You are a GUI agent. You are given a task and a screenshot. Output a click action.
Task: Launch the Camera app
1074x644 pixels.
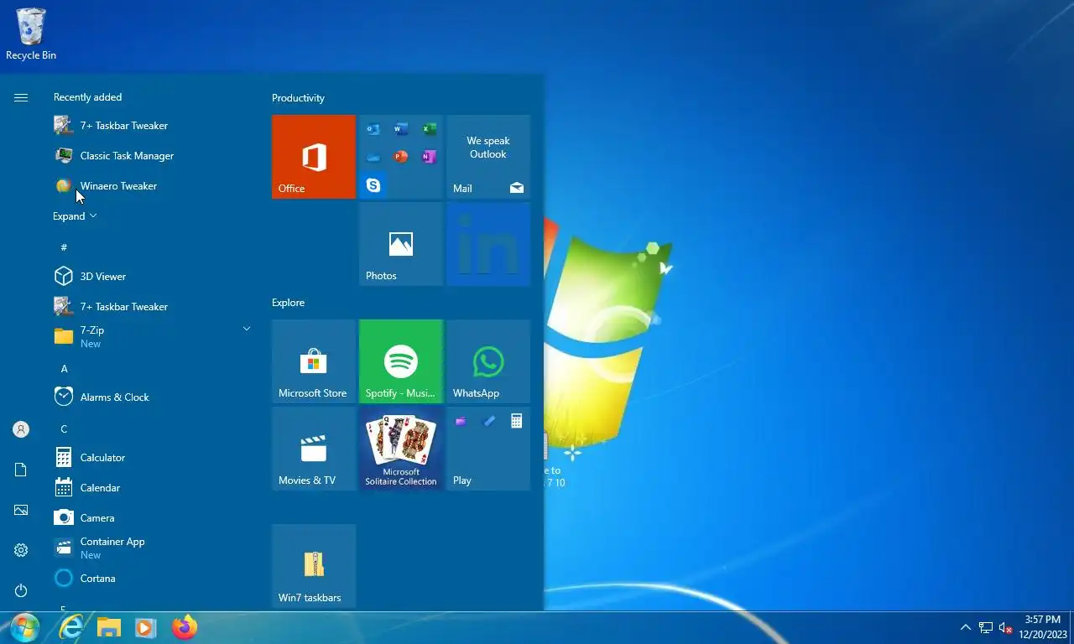coord(153,518)
